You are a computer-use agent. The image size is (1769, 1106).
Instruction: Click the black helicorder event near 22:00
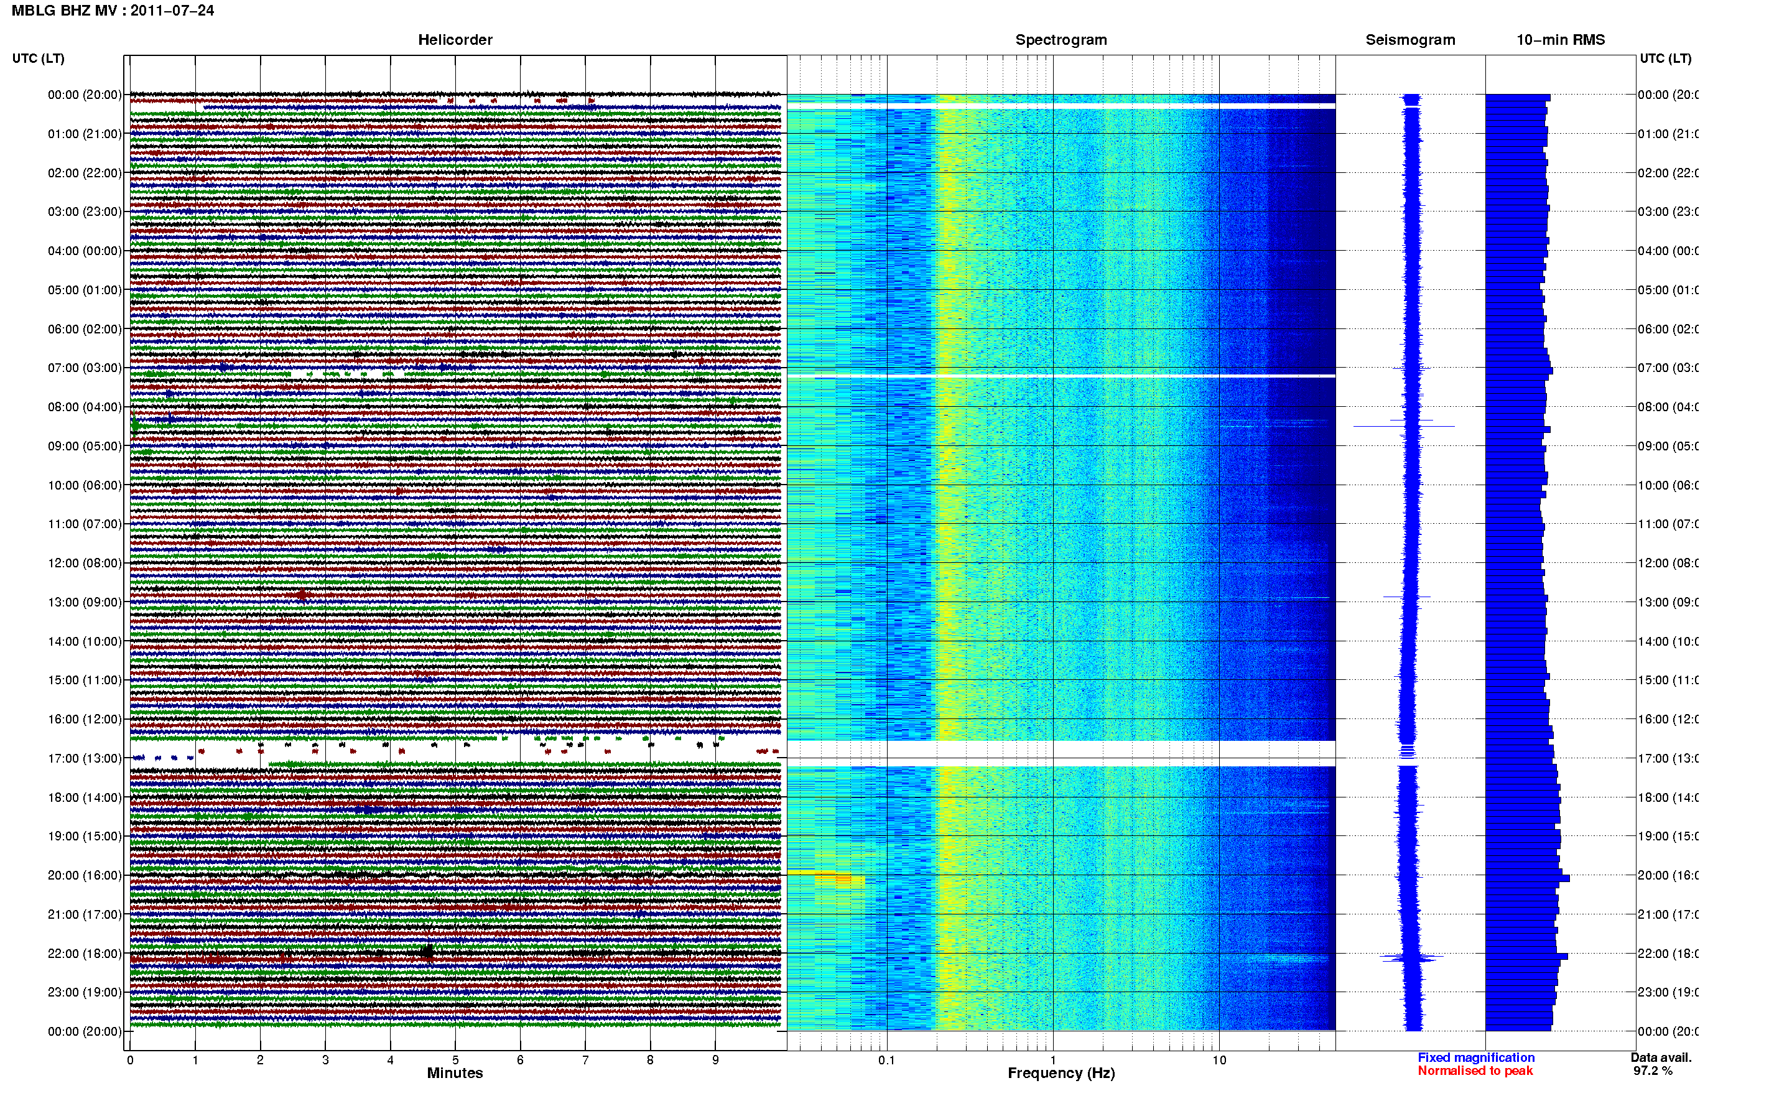point(427,951)
